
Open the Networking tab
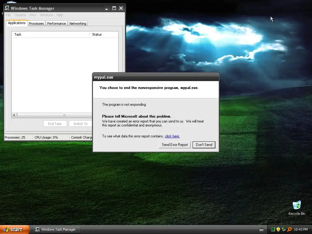[x=78, y=23]
